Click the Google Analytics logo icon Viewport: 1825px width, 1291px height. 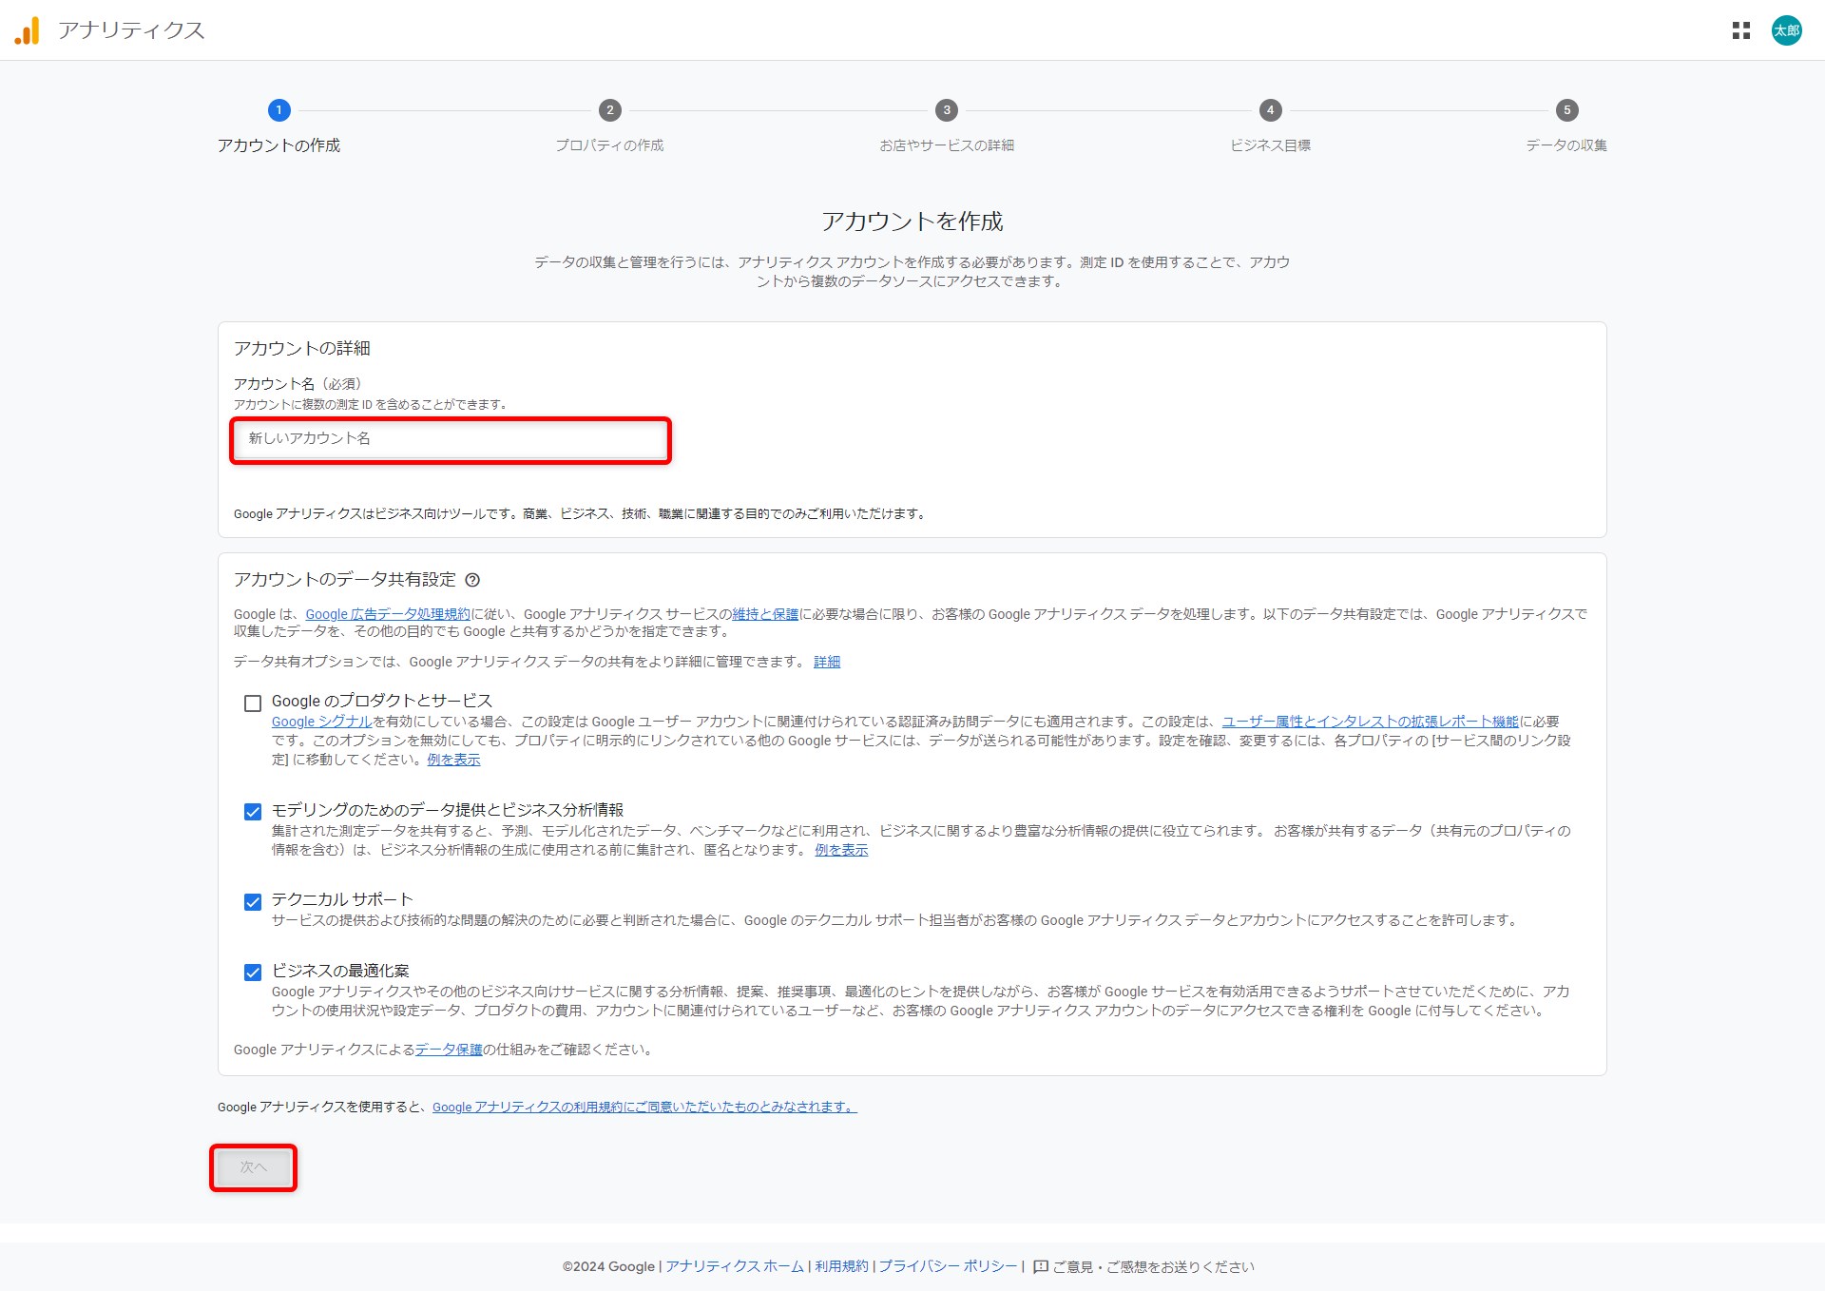[27, 30]
